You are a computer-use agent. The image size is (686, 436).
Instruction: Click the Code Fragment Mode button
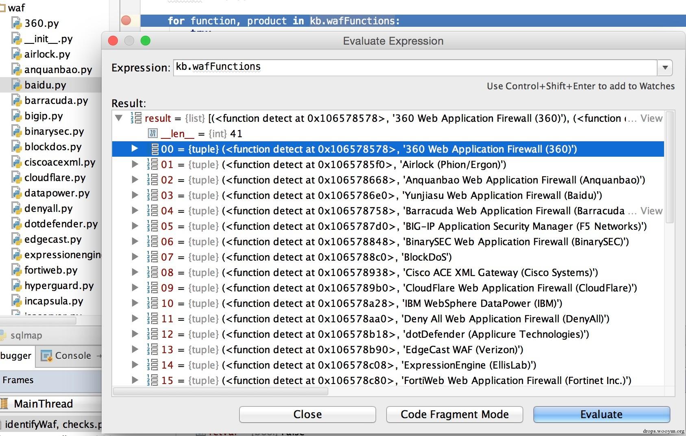click(x=455, y=414)
